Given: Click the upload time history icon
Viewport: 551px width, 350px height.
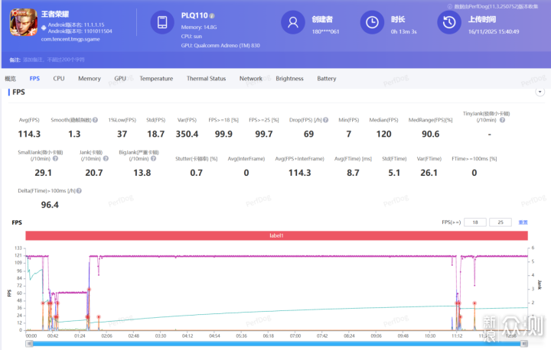Looking at the screenshot, I should tap(448, 23).
